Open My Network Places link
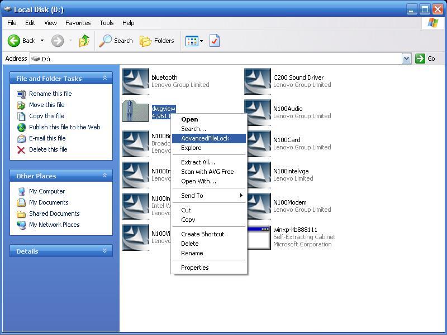Screen dimensions: 447x335 coord(55,225)
